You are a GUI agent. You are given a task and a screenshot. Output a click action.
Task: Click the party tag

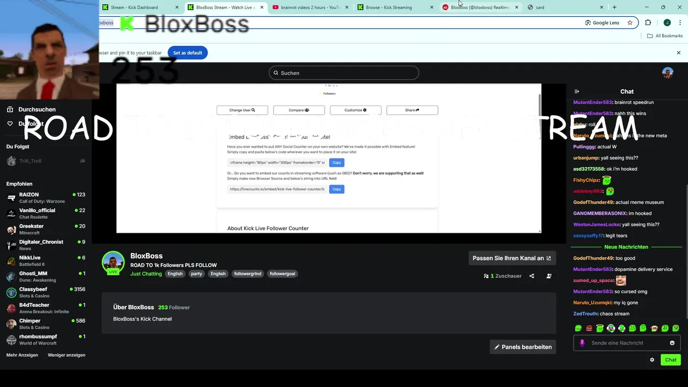(196, 274)
